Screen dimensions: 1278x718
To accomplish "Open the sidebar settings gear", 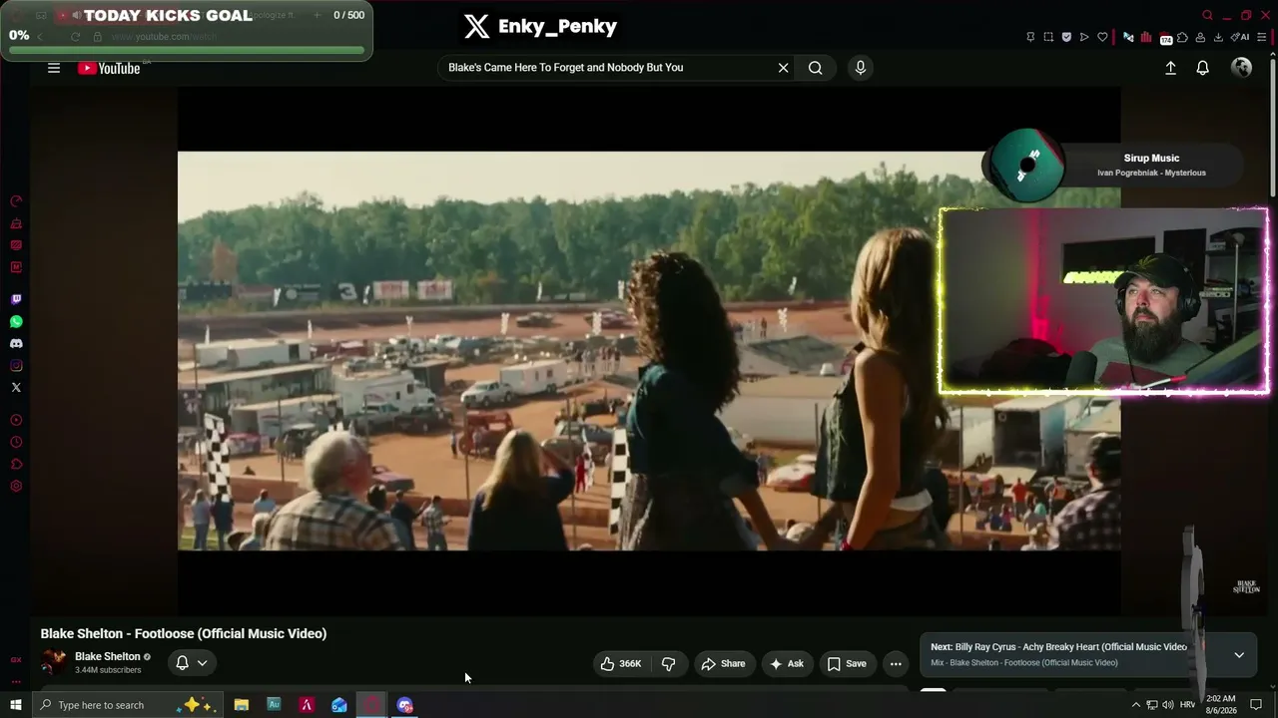I will (x=16, y=486).
